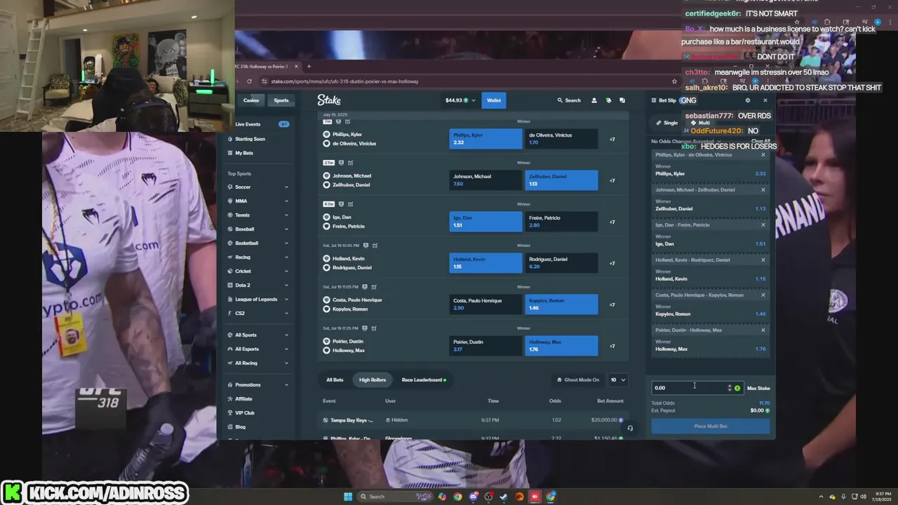Click the Search magnifier in Stake header
898x505 pixels.
pyautogui.click(x=569, y=100)
